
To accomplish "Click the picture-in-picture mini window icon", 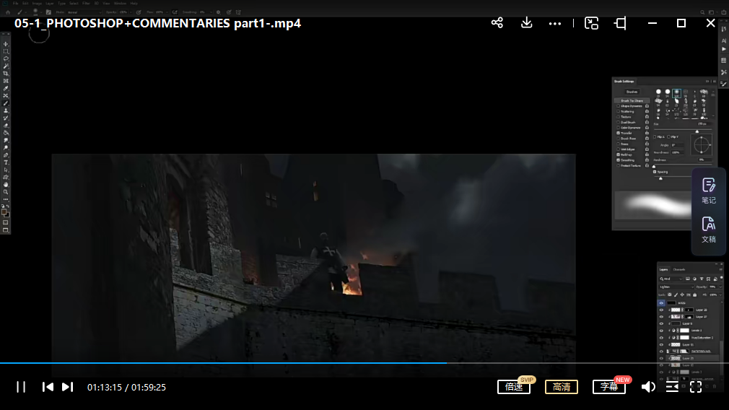I will coord(591,23).
